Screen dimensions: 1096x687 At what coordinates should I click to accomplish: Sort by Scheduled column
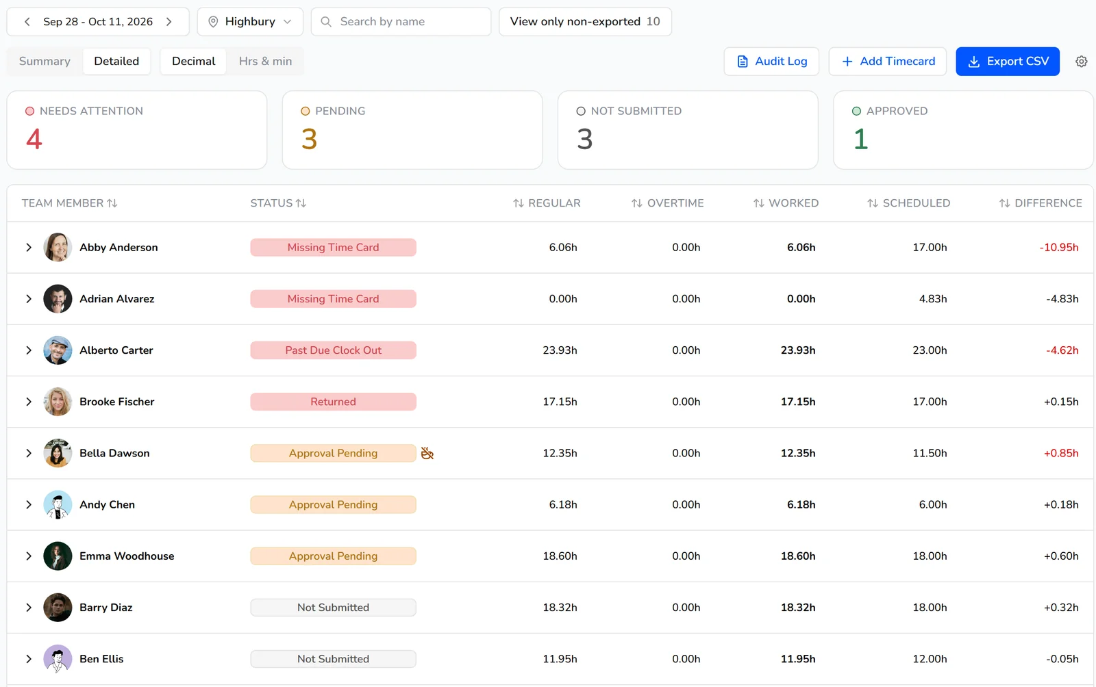908,203
